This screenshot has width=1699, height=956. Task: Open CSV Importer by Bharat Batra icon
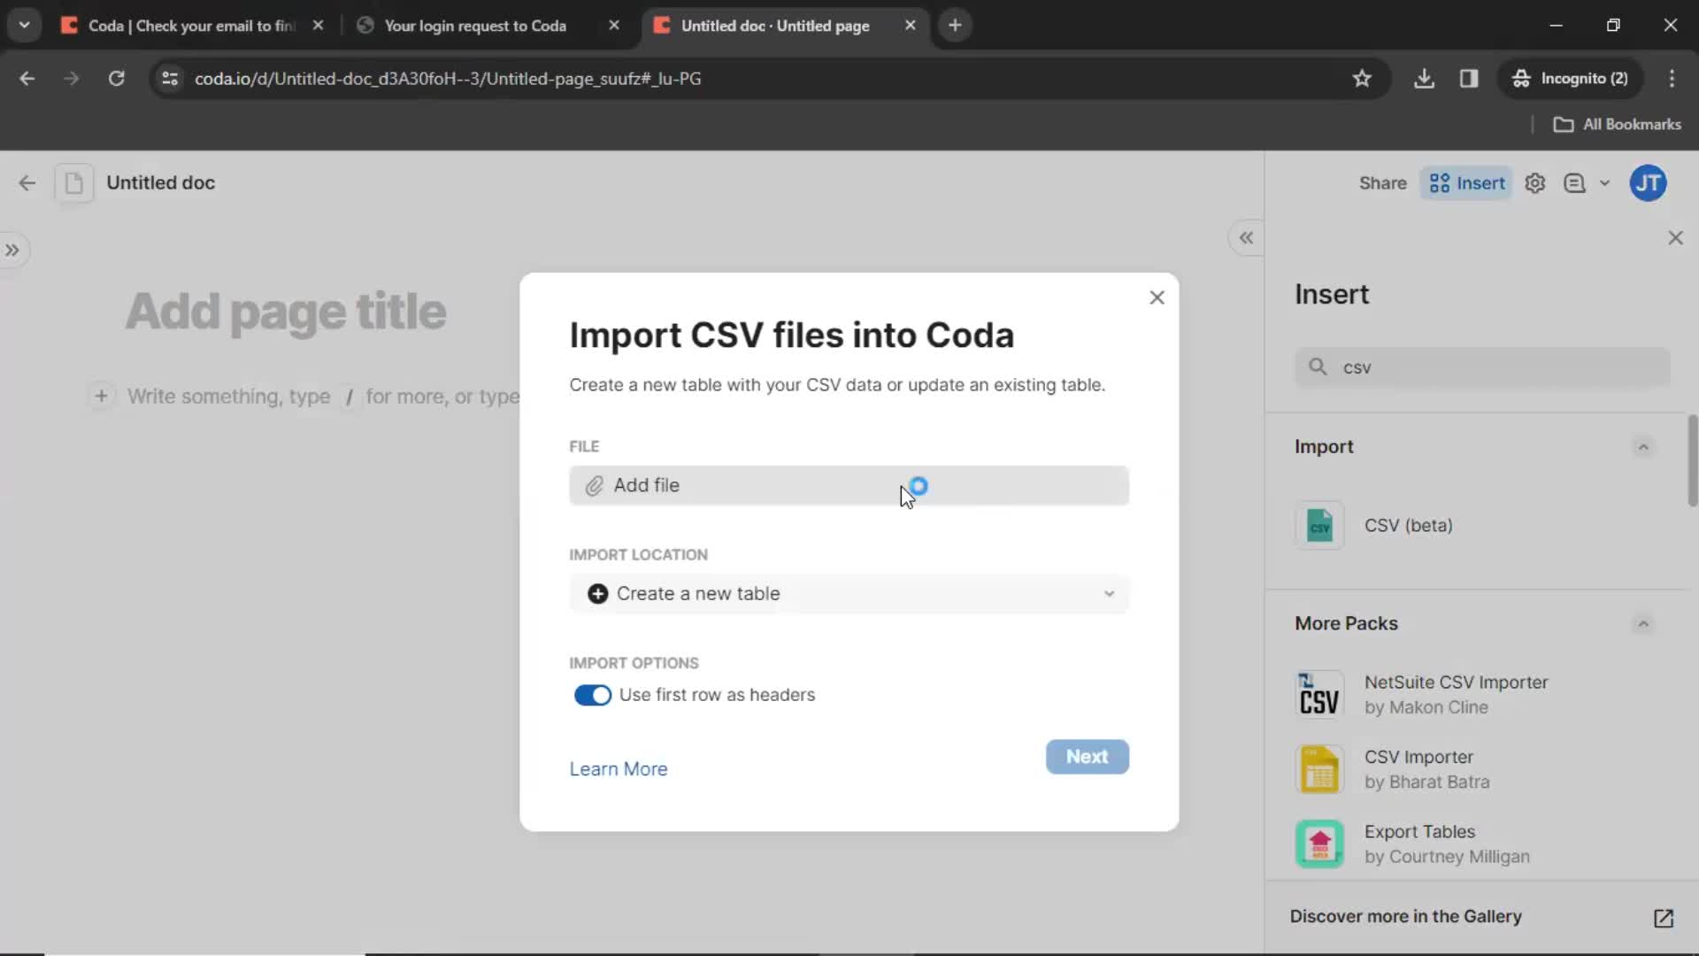coord(1319,769)
